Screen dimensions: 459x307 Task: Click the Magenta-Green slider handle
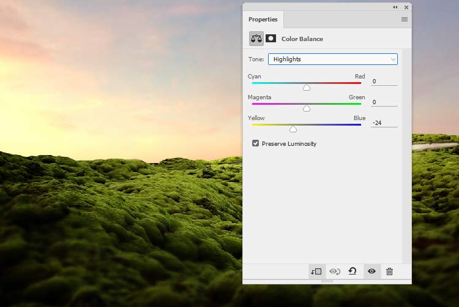(307, 108)
